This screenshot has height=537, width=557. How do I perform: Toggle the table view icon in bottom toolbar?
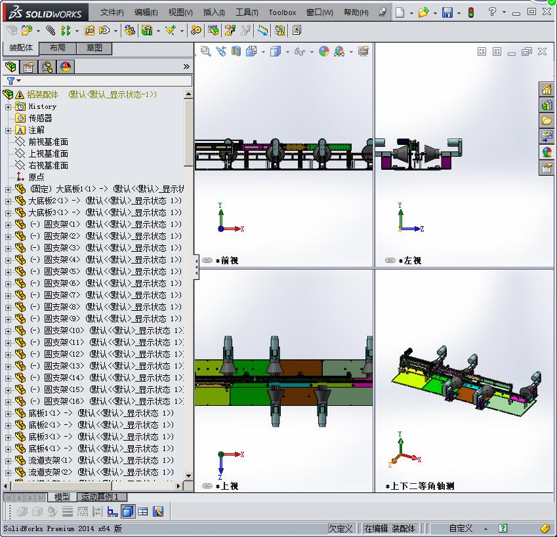point(143,511)
